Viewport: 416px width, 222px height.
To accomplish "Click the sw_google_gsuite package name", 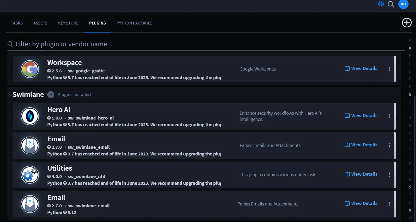I will 86,71.
